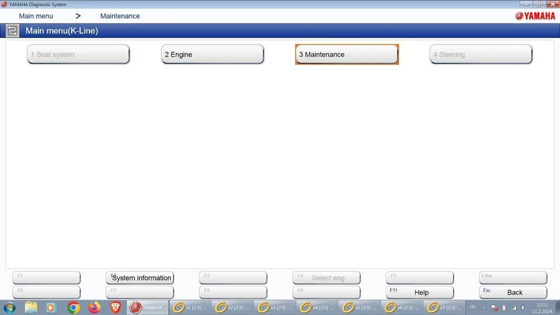Image resolution: width=560 pixels, height=315 pixels.
Task: Click the HR language indicator in tray
Action: click(473, 307)
